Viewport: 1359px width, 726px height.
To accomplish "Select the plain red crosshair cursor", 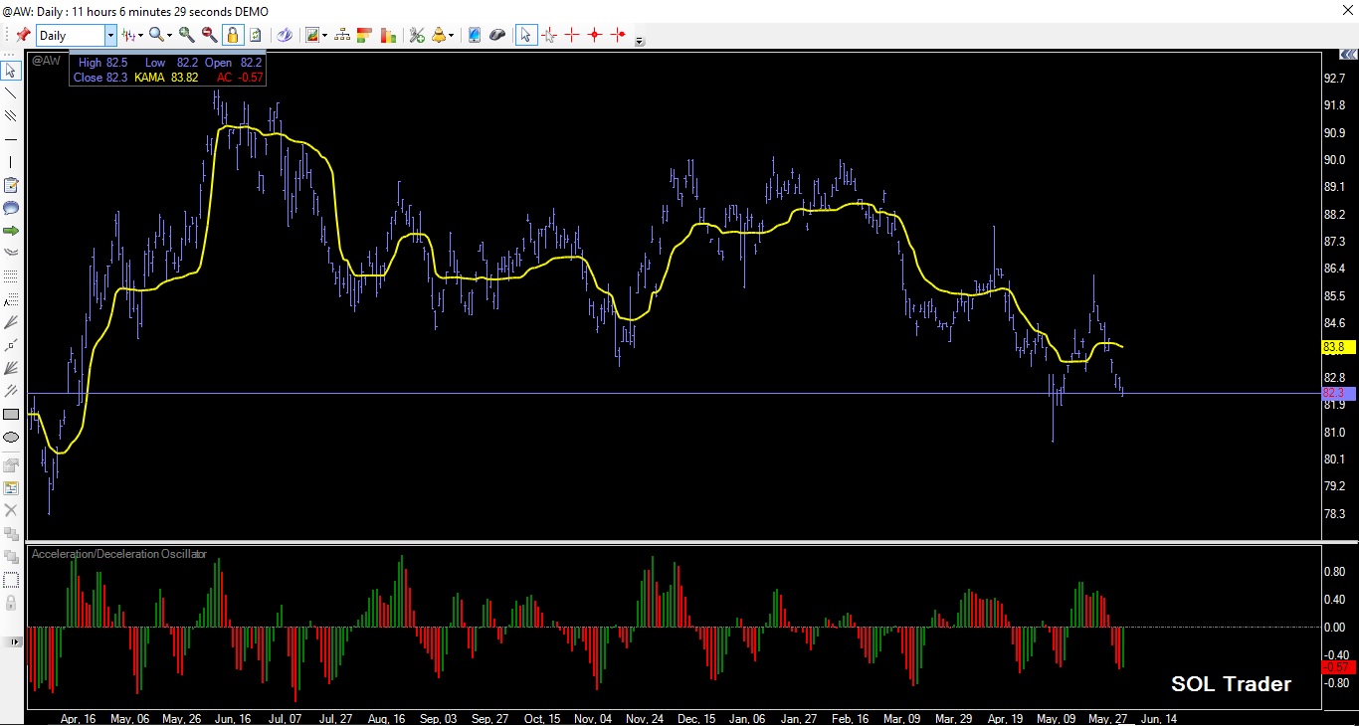I will pyautogui.click(x=572, y=35).
